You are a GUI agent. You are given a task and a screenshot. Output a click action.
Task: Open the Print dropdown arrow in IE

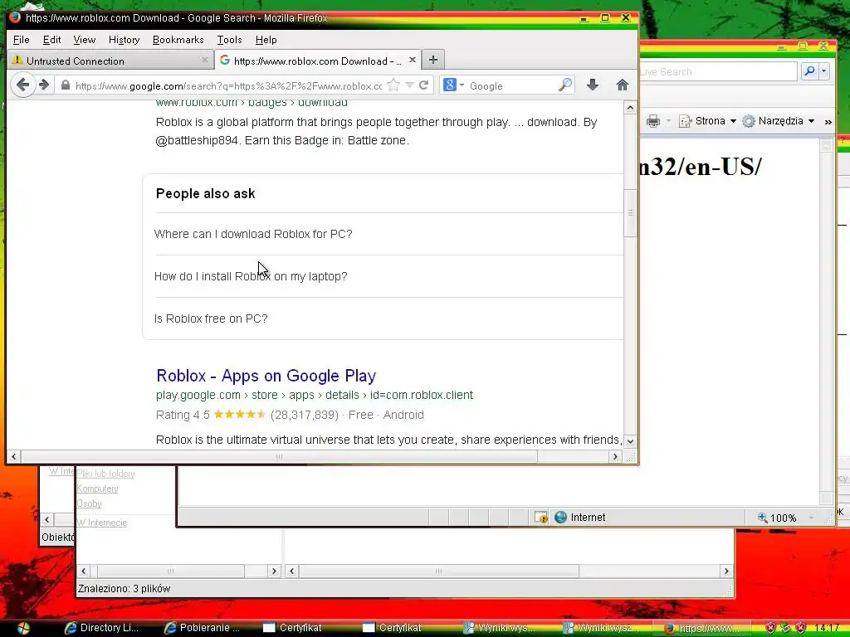pyautogui.click(x=668, y=121)
